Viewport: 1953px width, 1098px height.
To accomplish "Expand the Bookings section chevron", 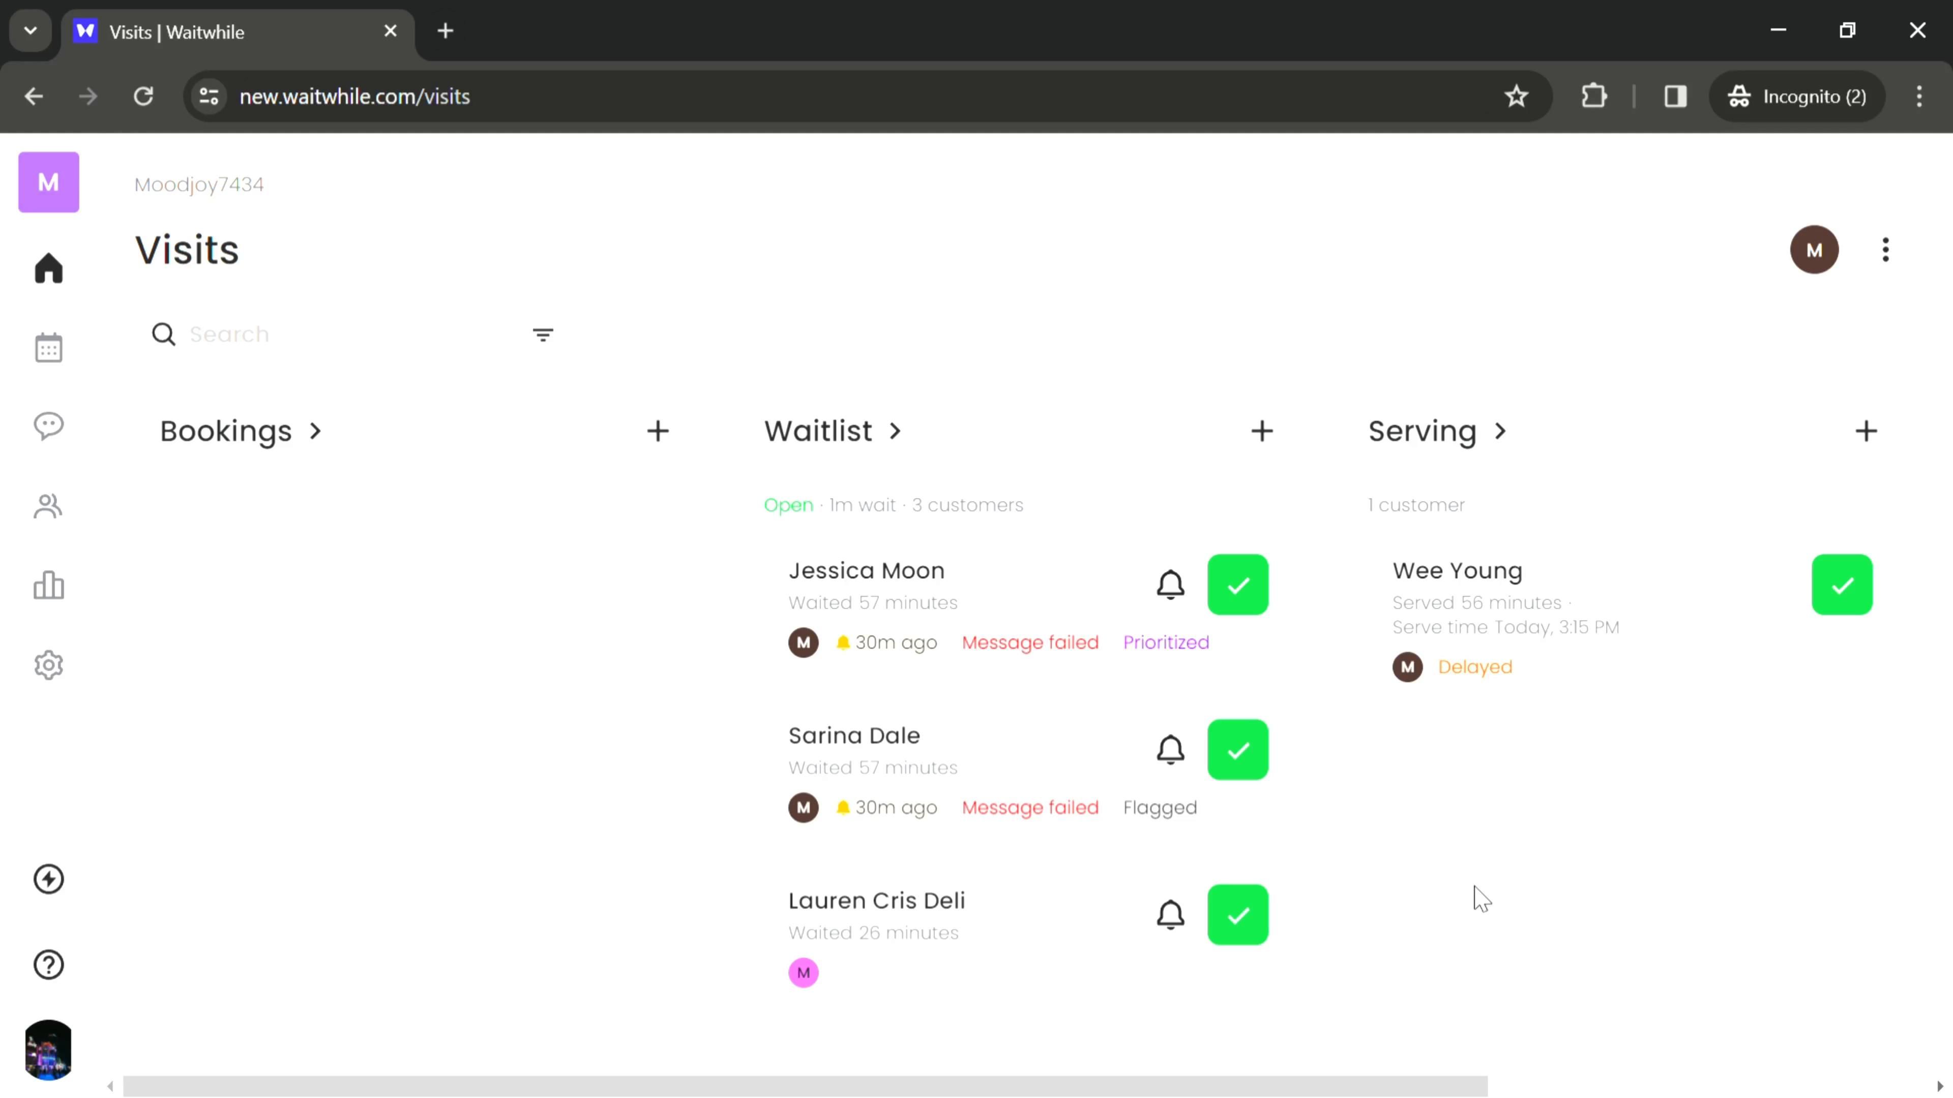I will [x=314, y=432].
